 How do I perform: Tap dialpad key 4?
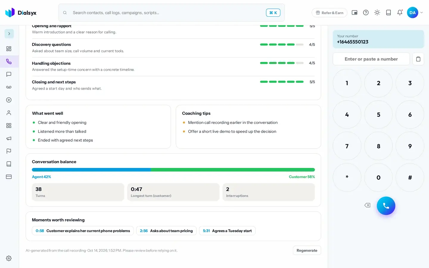347,115
